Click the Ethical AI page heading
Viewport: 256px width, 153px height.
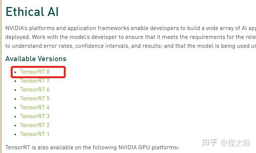(x=32, y=12)
